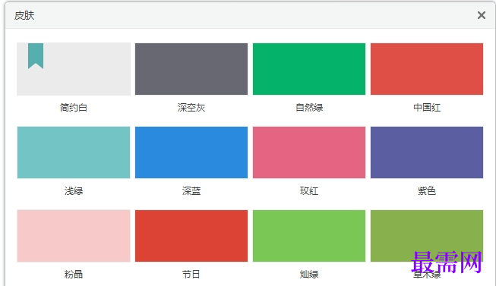The height and width of the screenshot is (286, 496).
Task: Click the 紫色 label text
Action: (427, 191)
